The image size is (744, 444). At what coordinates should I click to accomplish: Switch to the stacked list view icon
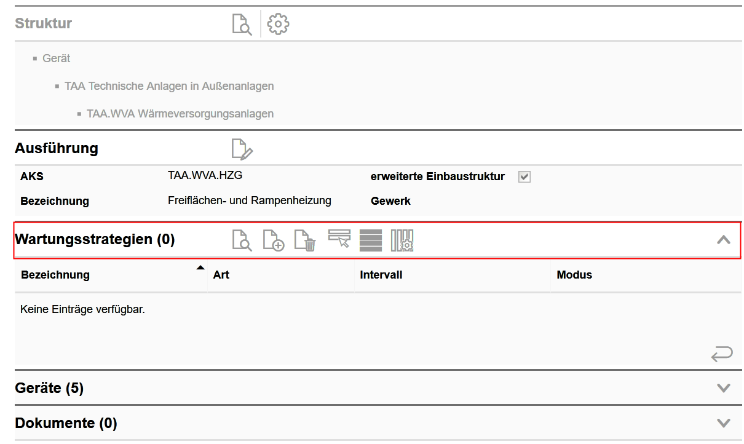[370, 240]
